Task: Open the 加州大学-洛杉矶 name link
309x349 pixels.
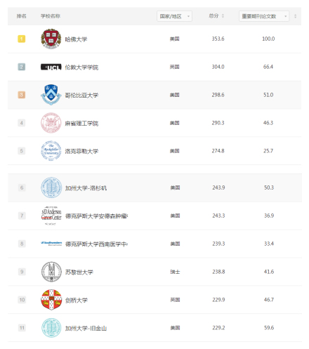Action: (x=86, y=188)
